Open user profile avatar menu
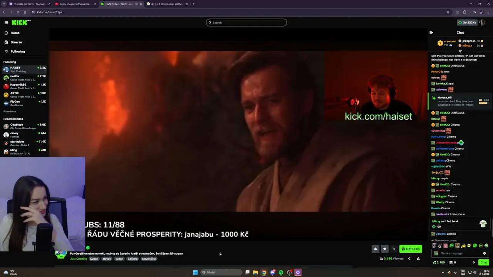The height and width of the screenshot is (277, 493). click(x=483, y=23)
